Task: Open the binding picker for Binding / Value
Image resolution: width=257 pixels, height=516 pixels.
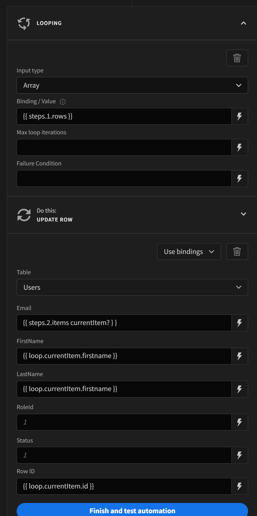Action: click(239, 116)
